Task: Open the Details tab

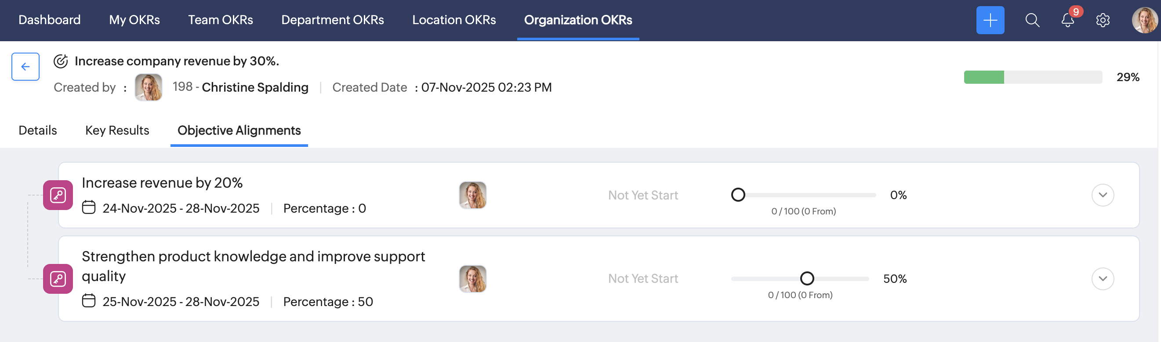Action: tap(38, 130)
